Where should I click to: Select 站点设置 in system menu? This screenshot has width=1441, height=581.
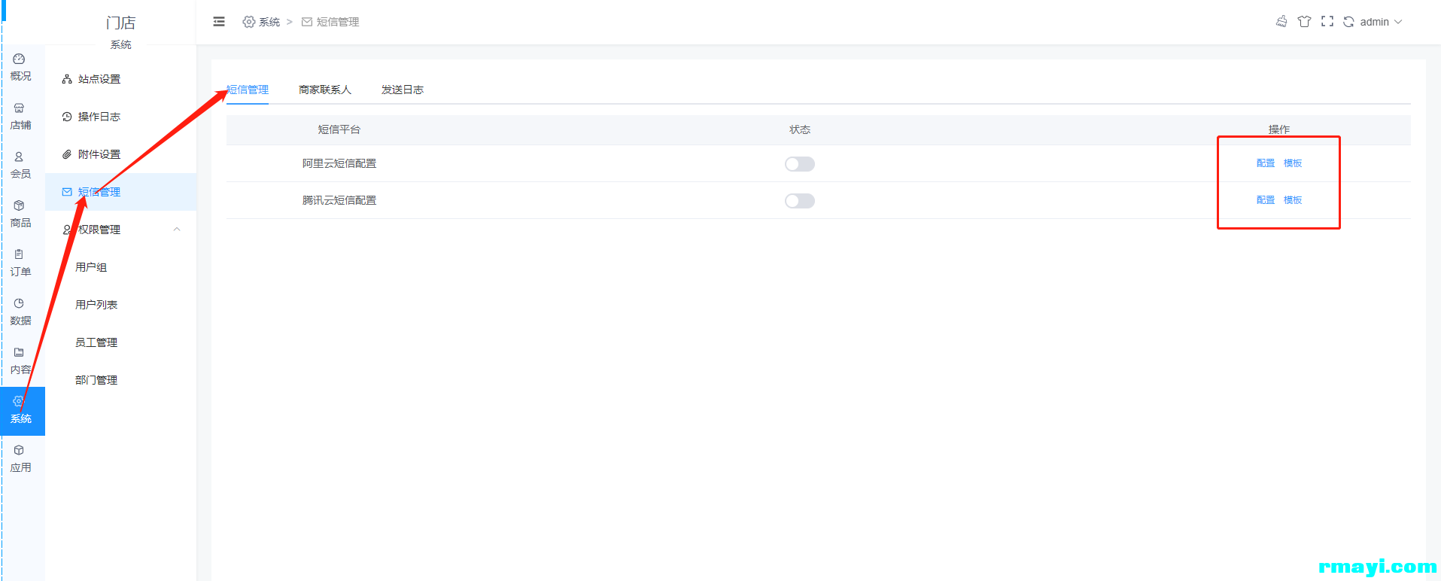pos(99,79)
